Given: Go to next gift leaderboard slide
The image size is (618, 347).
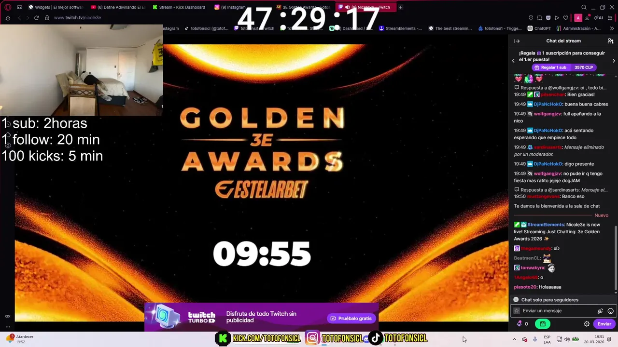Looking at the screenshot, I should (614, 61).
